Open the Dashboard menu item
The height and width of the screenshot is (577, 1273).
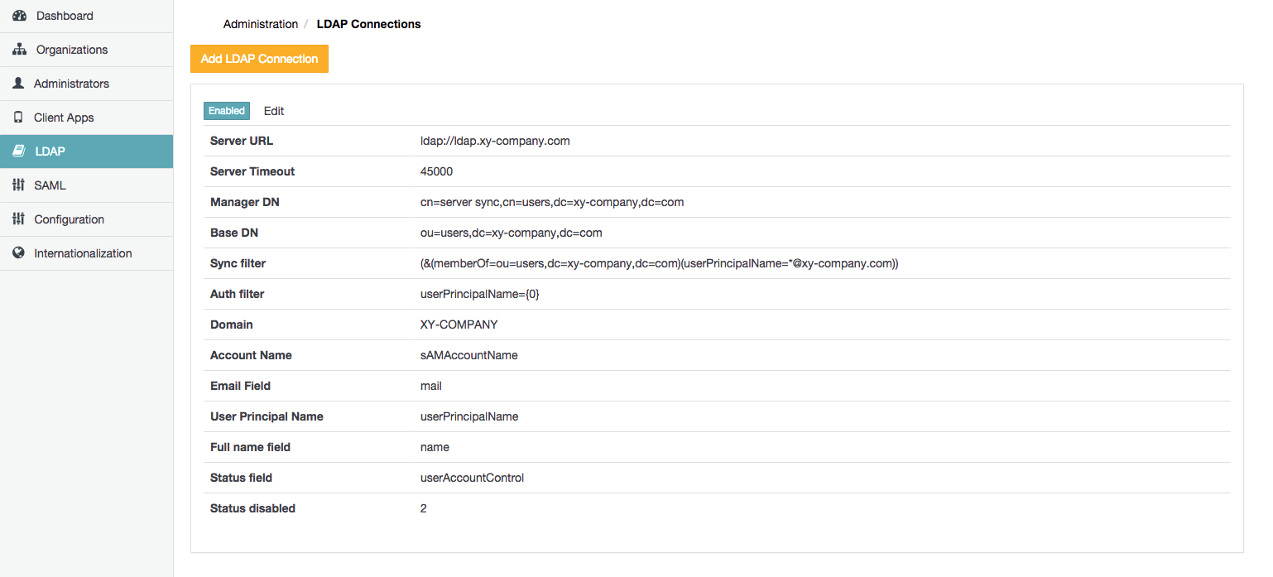tap(65, 16)
